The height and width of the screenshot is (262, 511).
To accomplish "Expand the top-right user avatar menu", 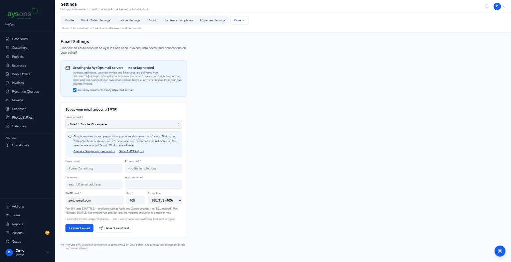I will (x=499, y=6).
